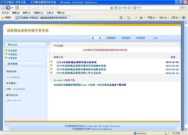Viewport: 188px width, 135px height.
Task: Expand the address bar history dropdown
Action: pyautogui.click(x=115, y=8)
